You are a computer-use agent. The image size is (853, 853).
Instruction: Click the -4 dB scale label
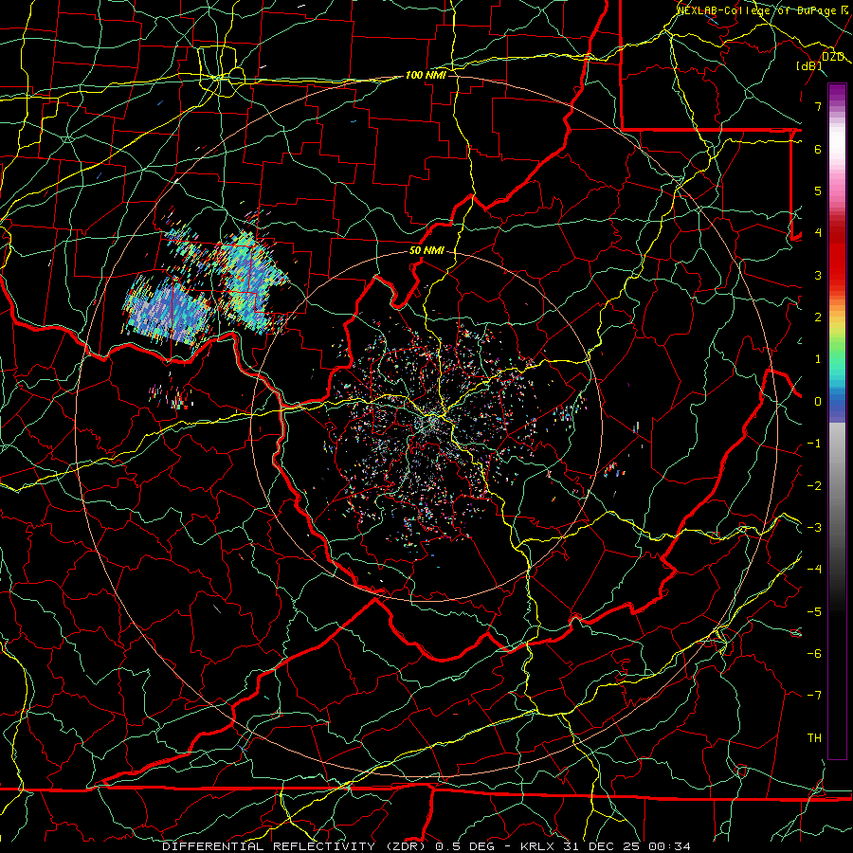coord(814,570)
